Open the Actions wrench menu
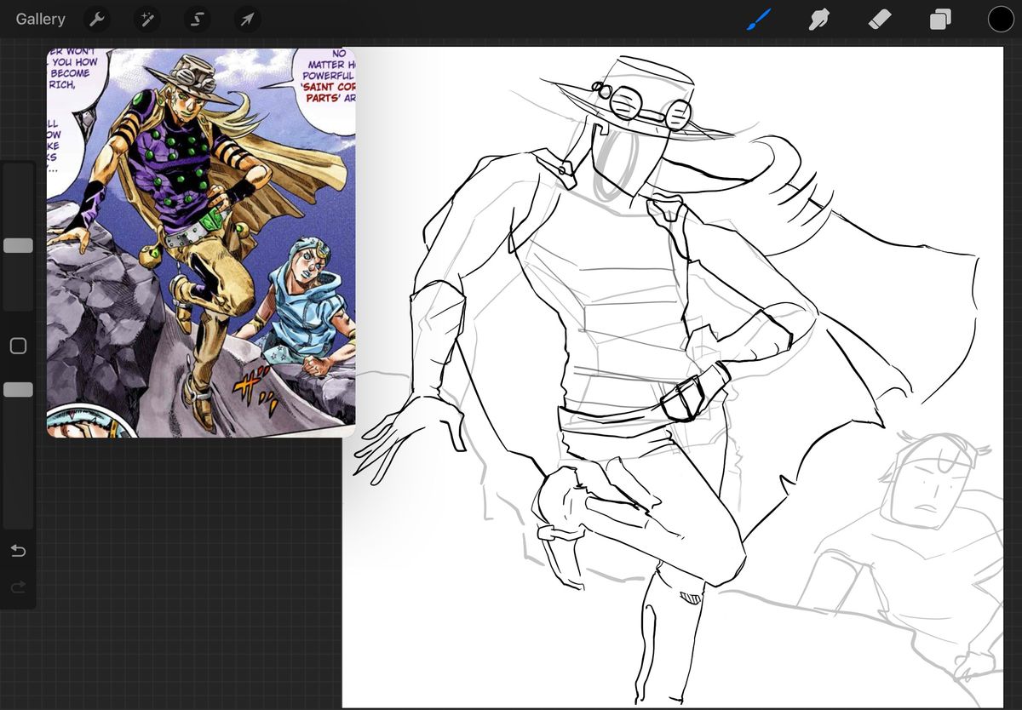This screenshot has height=710, width=1022. (x=96, y=19)
